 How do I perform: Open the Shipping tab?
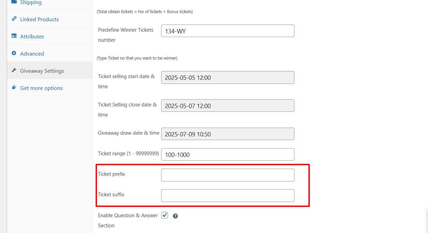[31, 3]
